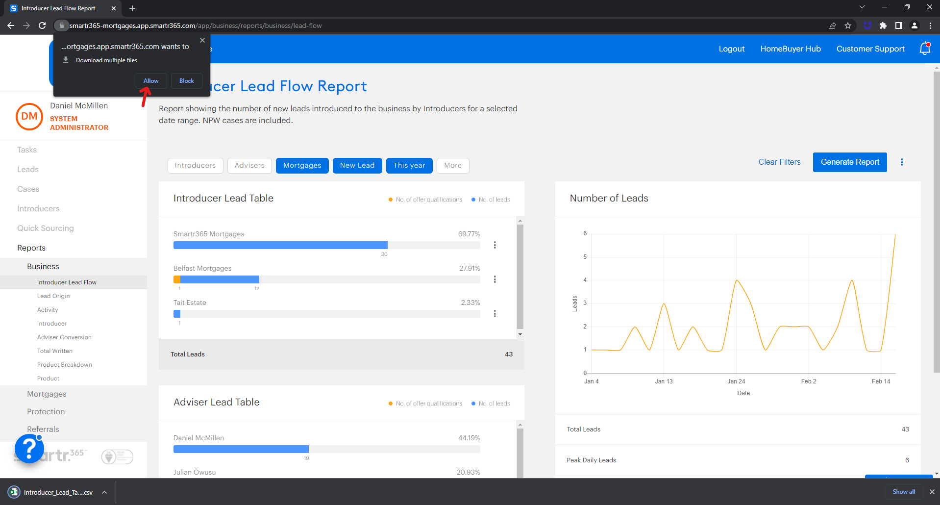Bookmark this page with the star icon
940x505 pixels.
(848, 25)
